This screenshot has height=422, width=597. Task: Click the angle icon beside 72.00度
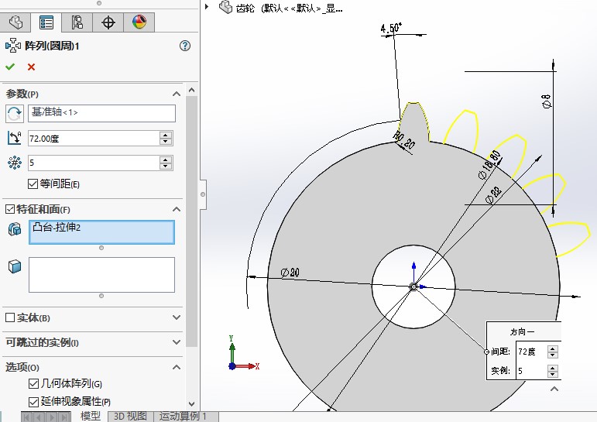pyautogui.click(x=15, y=138)
